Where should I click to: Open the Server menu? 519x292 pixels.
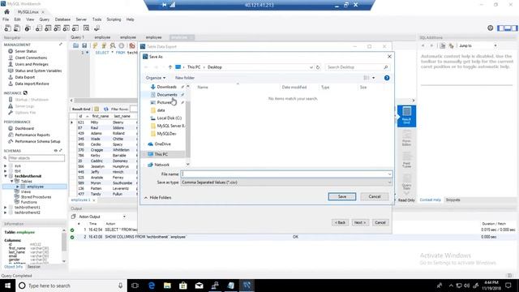[x=81, y=19]
